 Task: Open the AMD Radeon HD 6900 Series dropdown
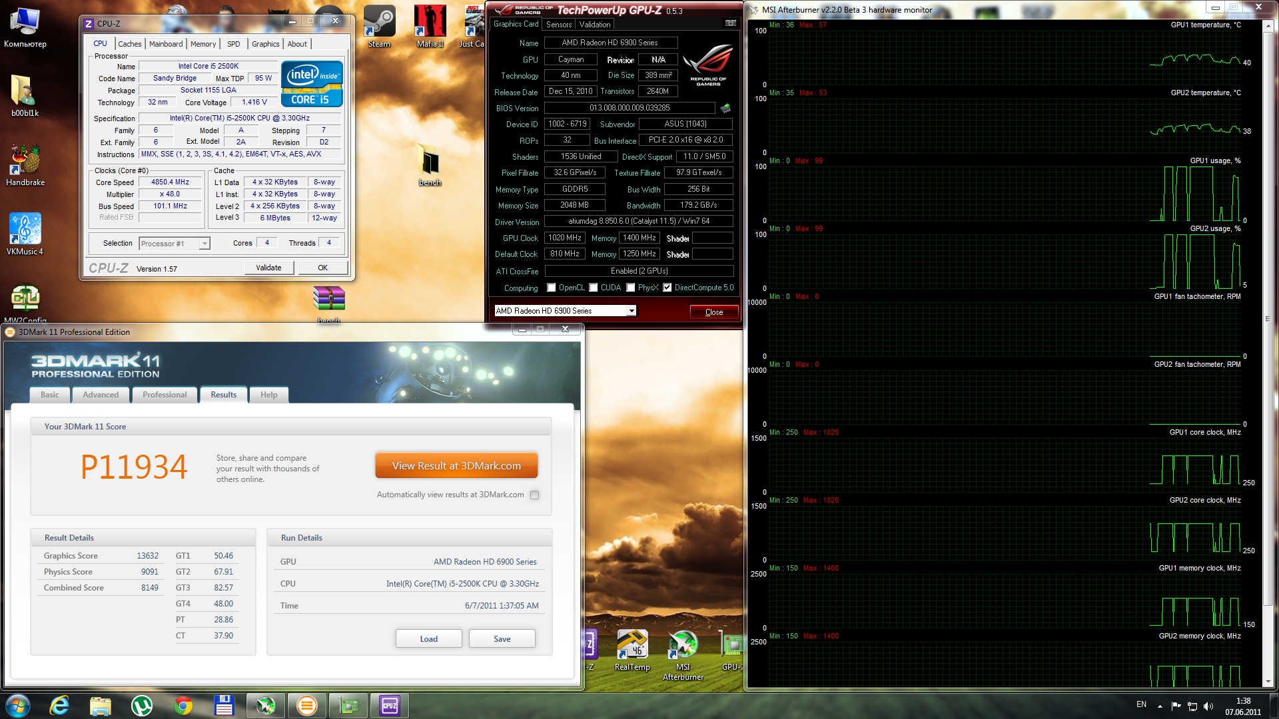(x=631, y=311)
